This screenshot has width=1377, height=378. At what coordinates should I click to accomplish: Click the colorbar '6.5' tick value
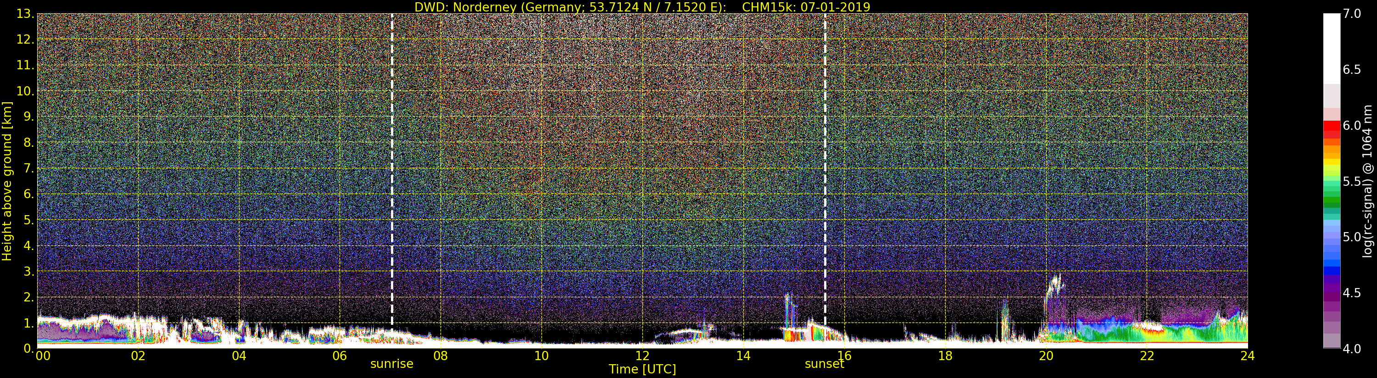click(x=1352, y=70)
